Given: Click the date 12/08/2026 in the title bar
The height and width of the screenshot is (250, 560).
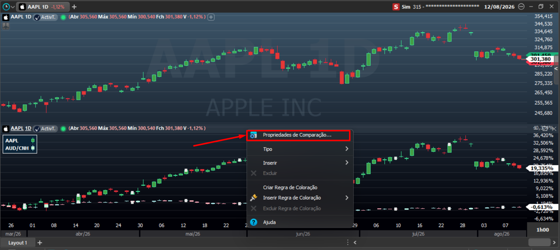Looking at the screenshot, I should pos(499,7).
